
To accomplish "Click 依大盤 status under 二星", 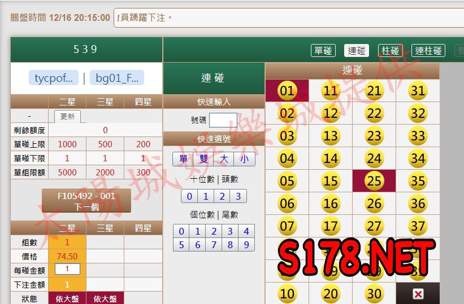I will (x=67, y=298).
